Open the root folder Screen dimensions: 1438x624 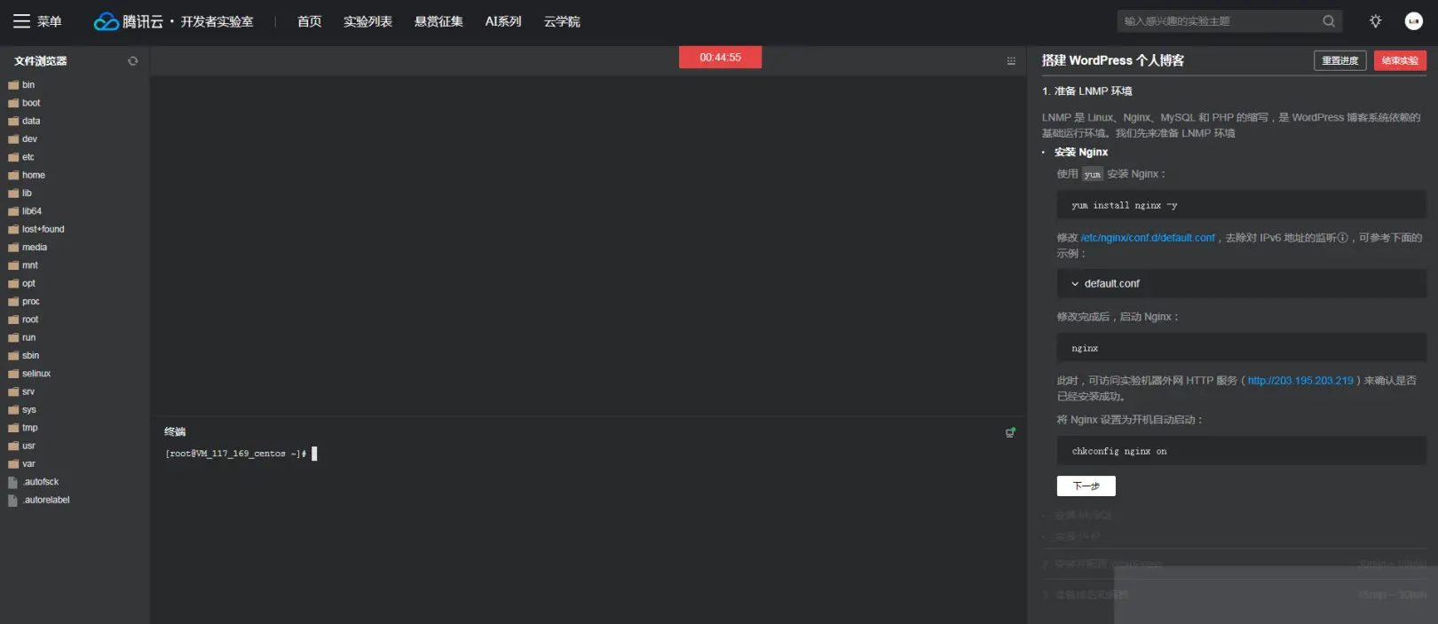point(23,320)
